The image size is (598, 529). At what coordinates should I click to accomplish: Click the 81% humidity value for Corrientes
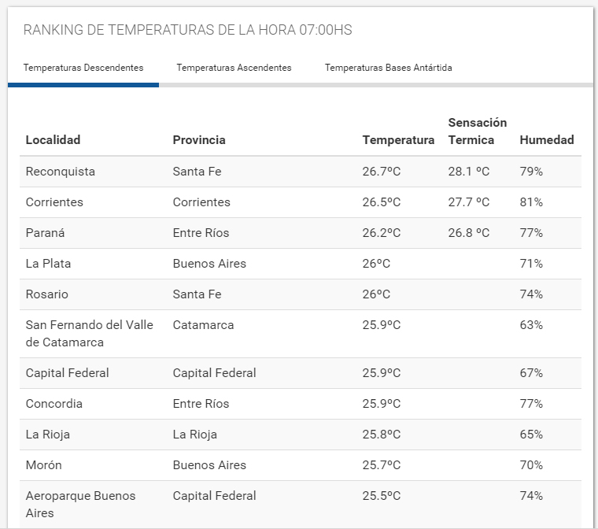pos(531,202)
